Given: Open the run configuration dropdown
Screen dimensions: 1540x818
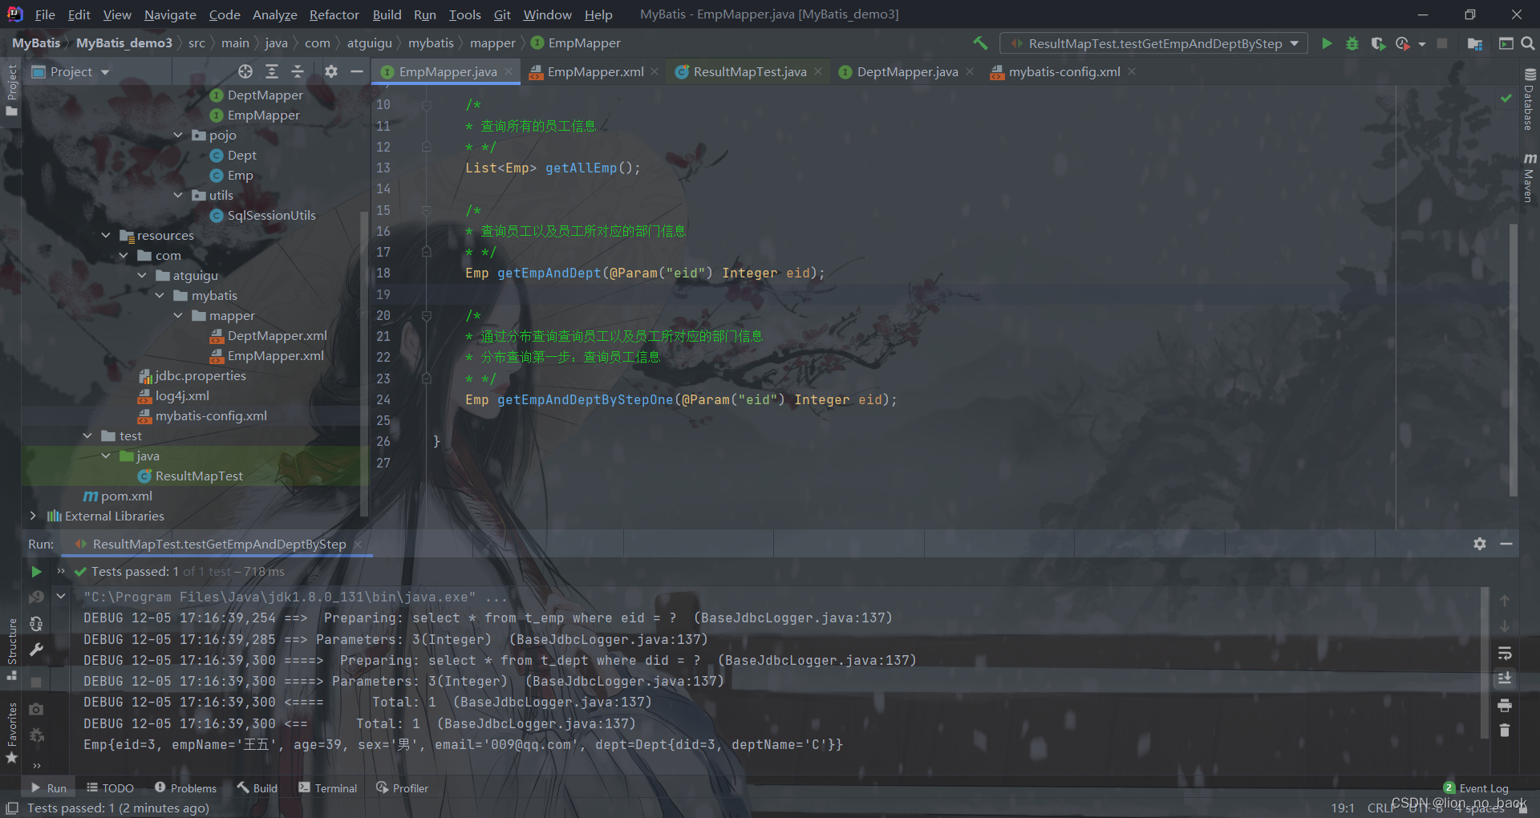Looking at the screenshot, I should tap(1155, 43).
